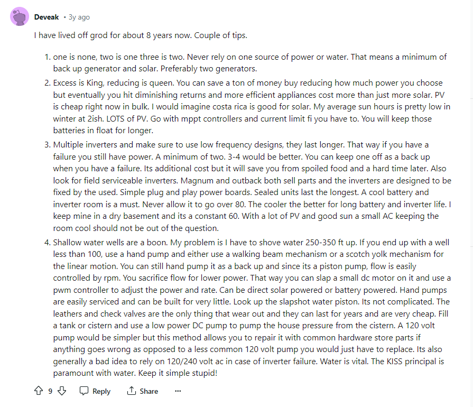473x407 pixels.
Task: Downvote Deveak's comment
Action: pyautogui.click(x=62, y=391)
